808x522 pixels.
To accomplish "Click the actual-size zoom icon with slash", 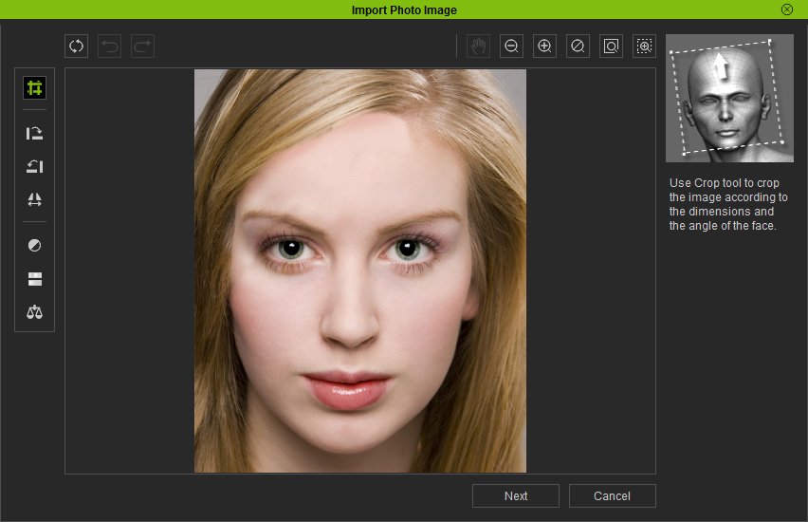I will (x=578, y=47).
